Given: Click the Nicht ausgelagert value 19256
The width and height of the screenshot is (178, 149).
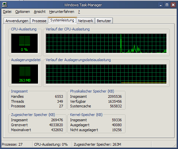Looking at the screenshot, I should click(x=117, y=130).
